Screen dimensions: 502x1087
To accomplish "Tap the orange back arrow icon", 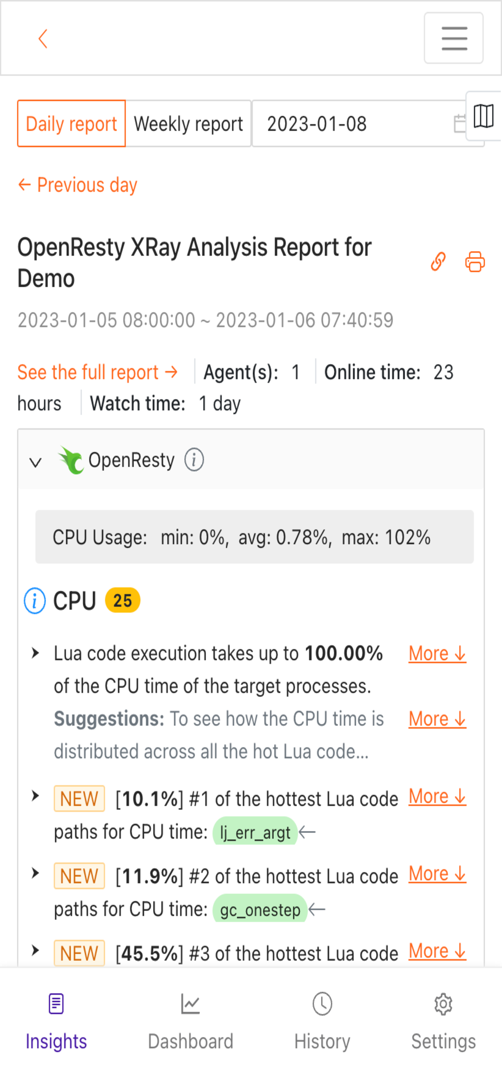I will 43,39.
